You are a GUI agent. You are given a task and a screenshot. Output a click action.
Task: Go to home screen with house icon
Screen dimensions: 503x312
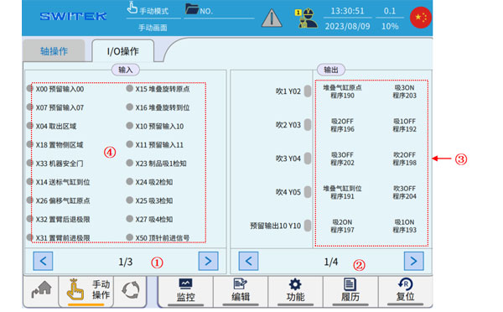pos(41,289)
